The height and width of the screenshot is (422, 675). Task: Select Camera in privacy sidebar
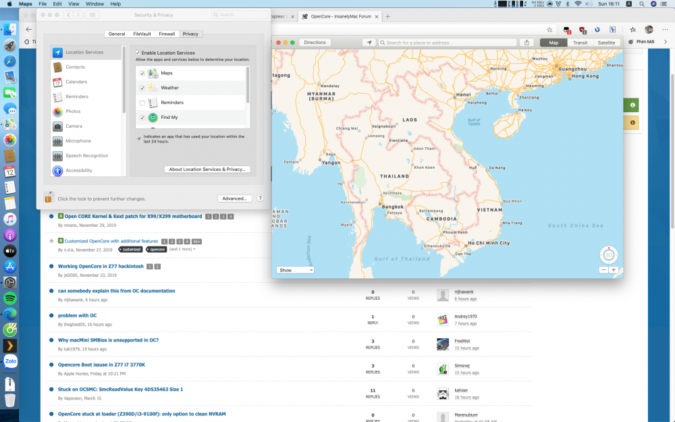pyautogui.click(x=86, y=126)
